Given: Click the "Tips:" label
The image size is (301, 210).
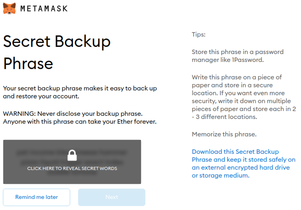Looking at the screenshot, I should pos(199,34).
